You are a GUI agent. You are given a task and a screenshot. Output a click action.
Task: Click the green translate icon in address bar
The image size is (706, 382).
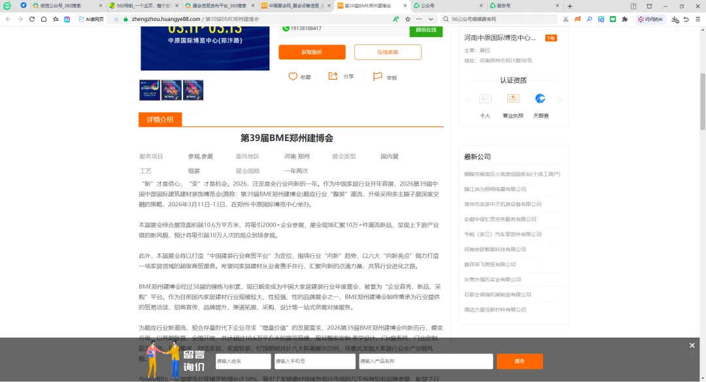[395, 20]
